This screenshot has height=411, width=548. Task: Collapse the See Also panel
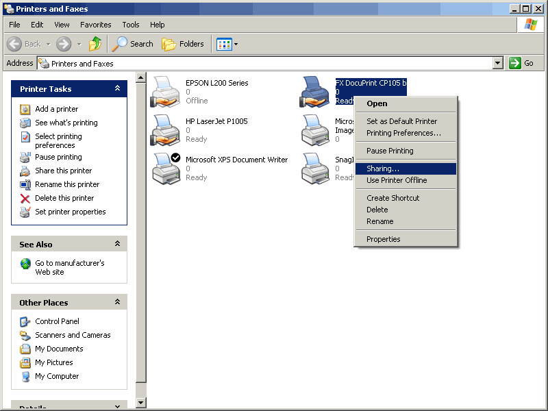click(117, 244)
